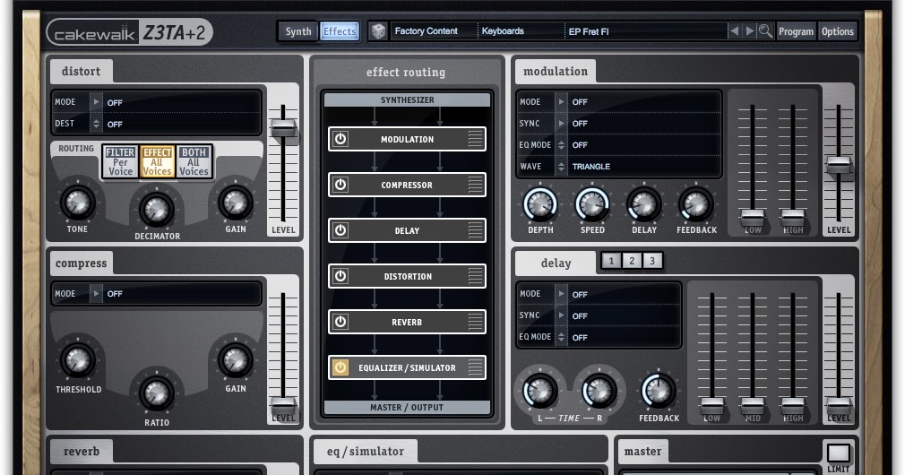Grab the Equalizer/Simulator reorder handle
This screenshot has height=475, width=905.
coord(475,367)
